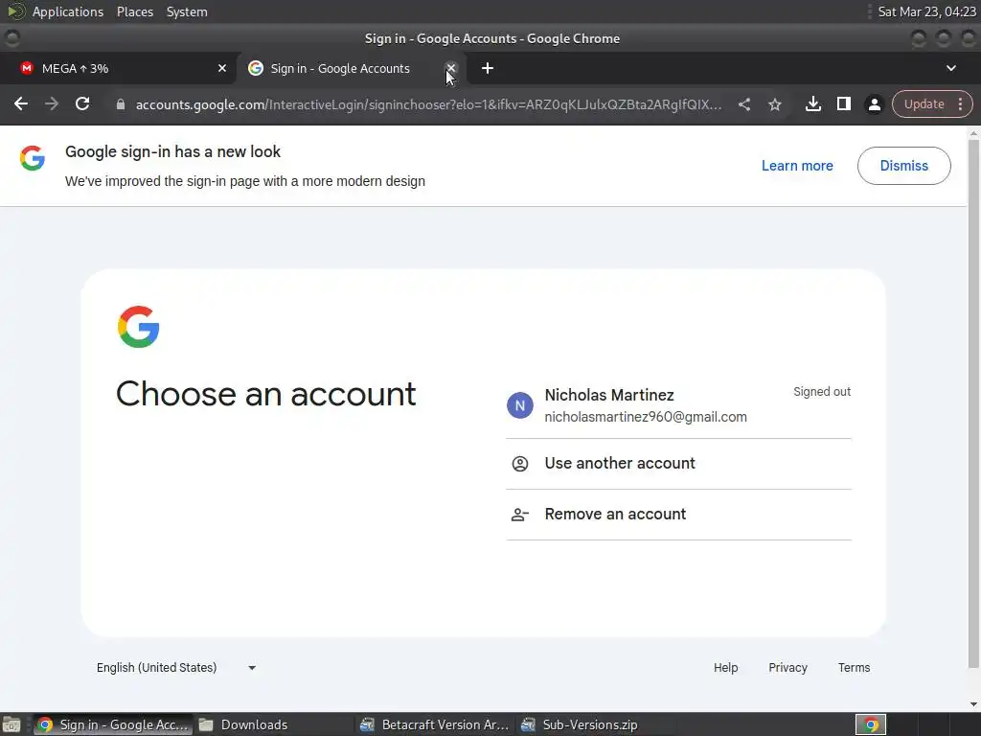Open the Places menu
Screen dimensions: 981x736
click(134, 11)
